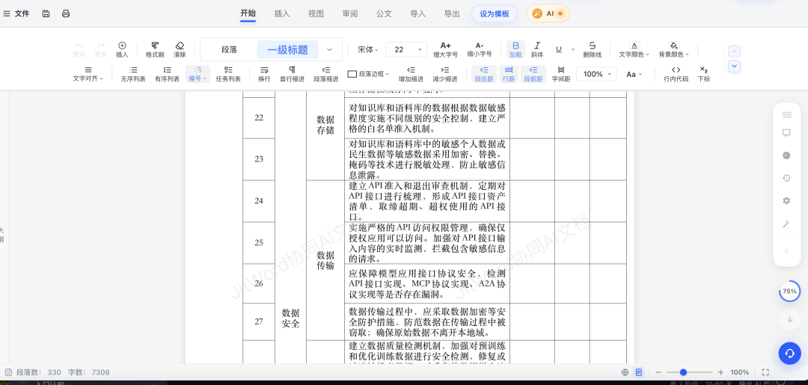The width and height of the screenshot is (808, 385).
Task: Insert a 任务列表 task list
Action: coord(228,74)
